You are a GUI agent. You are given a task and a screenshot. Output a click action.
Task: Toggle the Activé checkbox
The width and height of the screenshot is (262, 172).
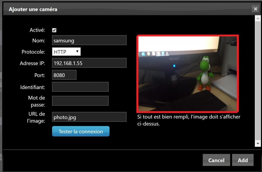[54, 30]
